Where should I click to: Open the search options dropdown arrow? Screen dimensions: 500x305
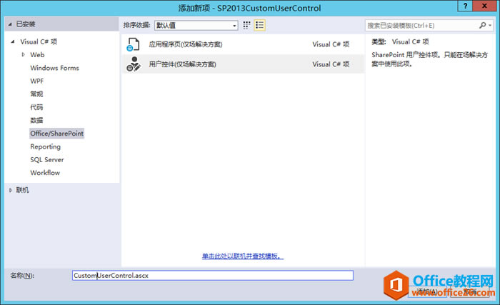(x=490, y=25)
